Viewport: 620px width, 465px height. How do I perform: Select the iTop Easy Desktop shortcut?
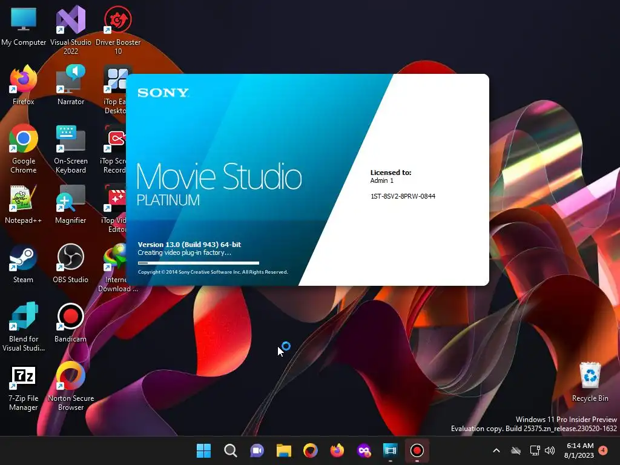(x=114, y=90)
